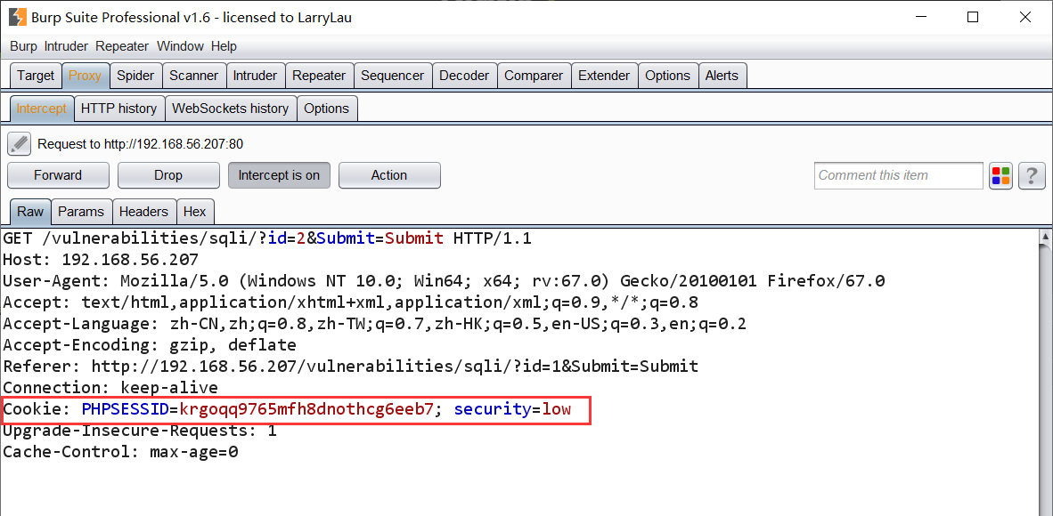The image size is (1053, 516).
Task: Click the PHPSESSID cookie value
Action: (x=306, y=409)
